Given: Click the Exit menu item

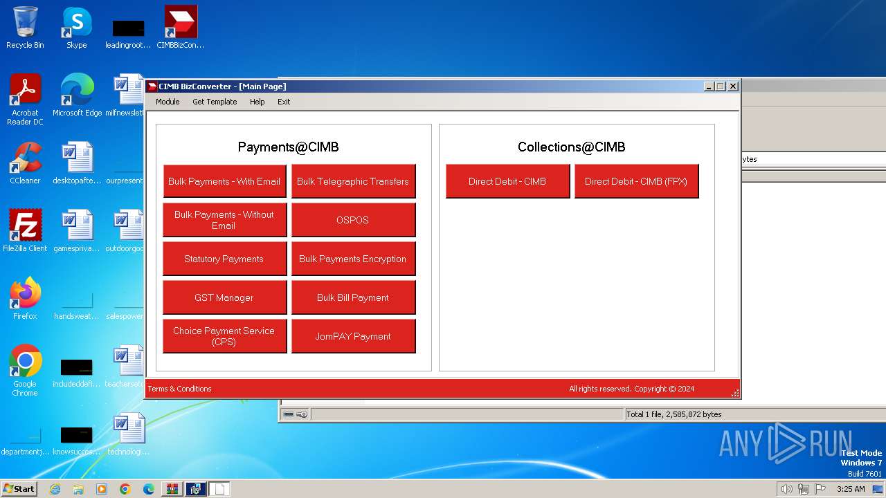Looking at the screenshot, I should (x=284, y=102).
